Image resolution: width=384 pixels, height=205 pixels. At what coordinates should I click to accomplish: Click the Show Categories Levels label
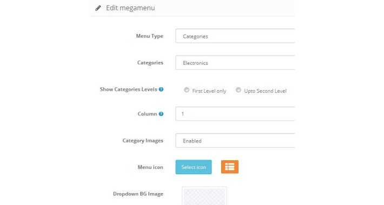128,90
